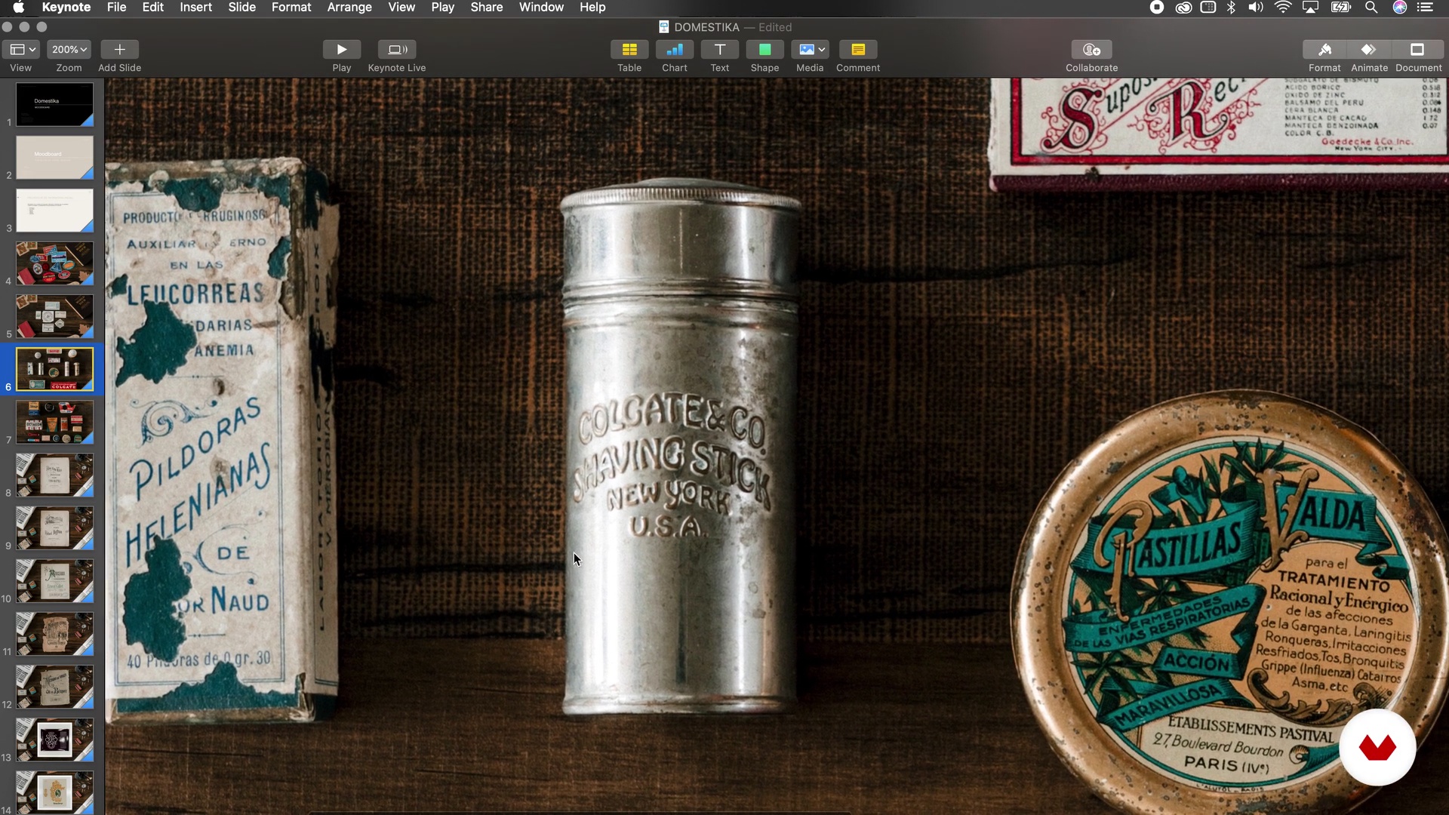Open the Zoom 200% dropdown

(x=69, y=50)
